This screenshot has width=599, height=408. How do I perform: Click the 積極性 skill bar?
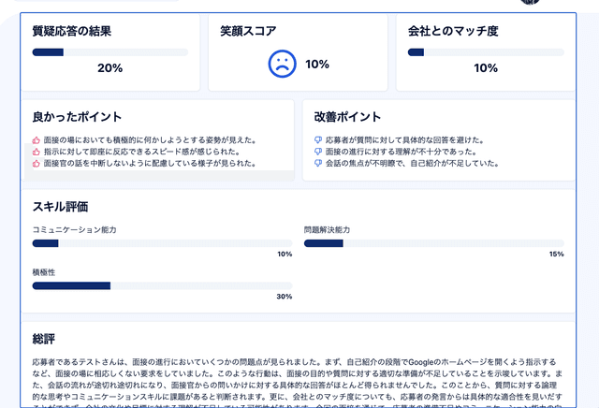[162, 285]
